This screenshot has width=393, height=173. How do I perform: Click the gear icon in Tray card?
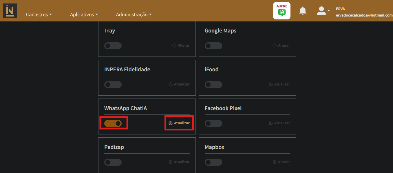[x=174, y=45]
